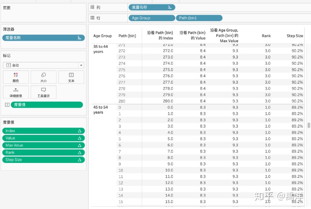Click the Rank column header

[266, 36]
